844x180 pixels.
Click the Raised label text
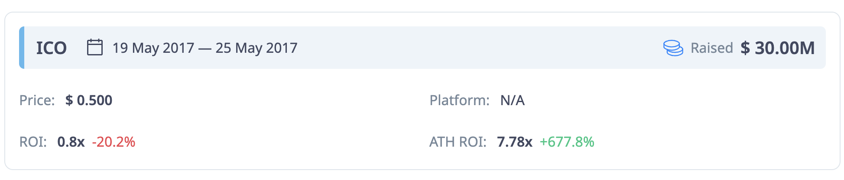click(x=711, y=48)
